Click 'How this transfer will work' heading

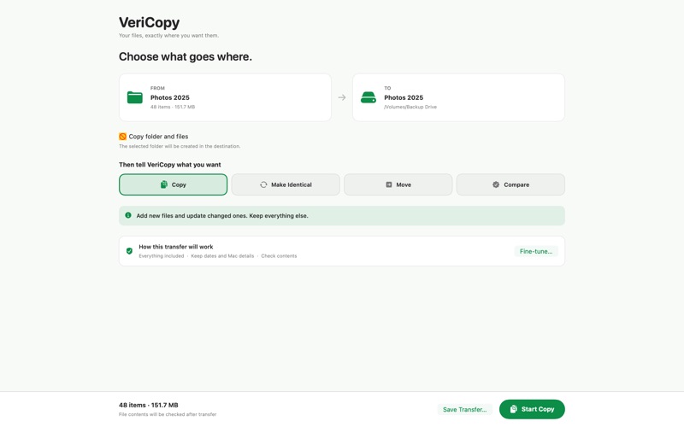(x=176, y=247)
